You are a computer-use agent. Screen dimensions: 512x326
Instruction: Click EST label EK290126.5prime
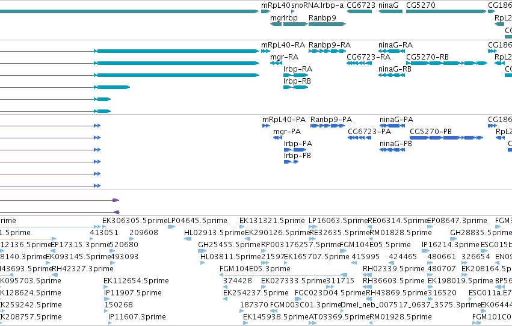(x=277, y=233)
